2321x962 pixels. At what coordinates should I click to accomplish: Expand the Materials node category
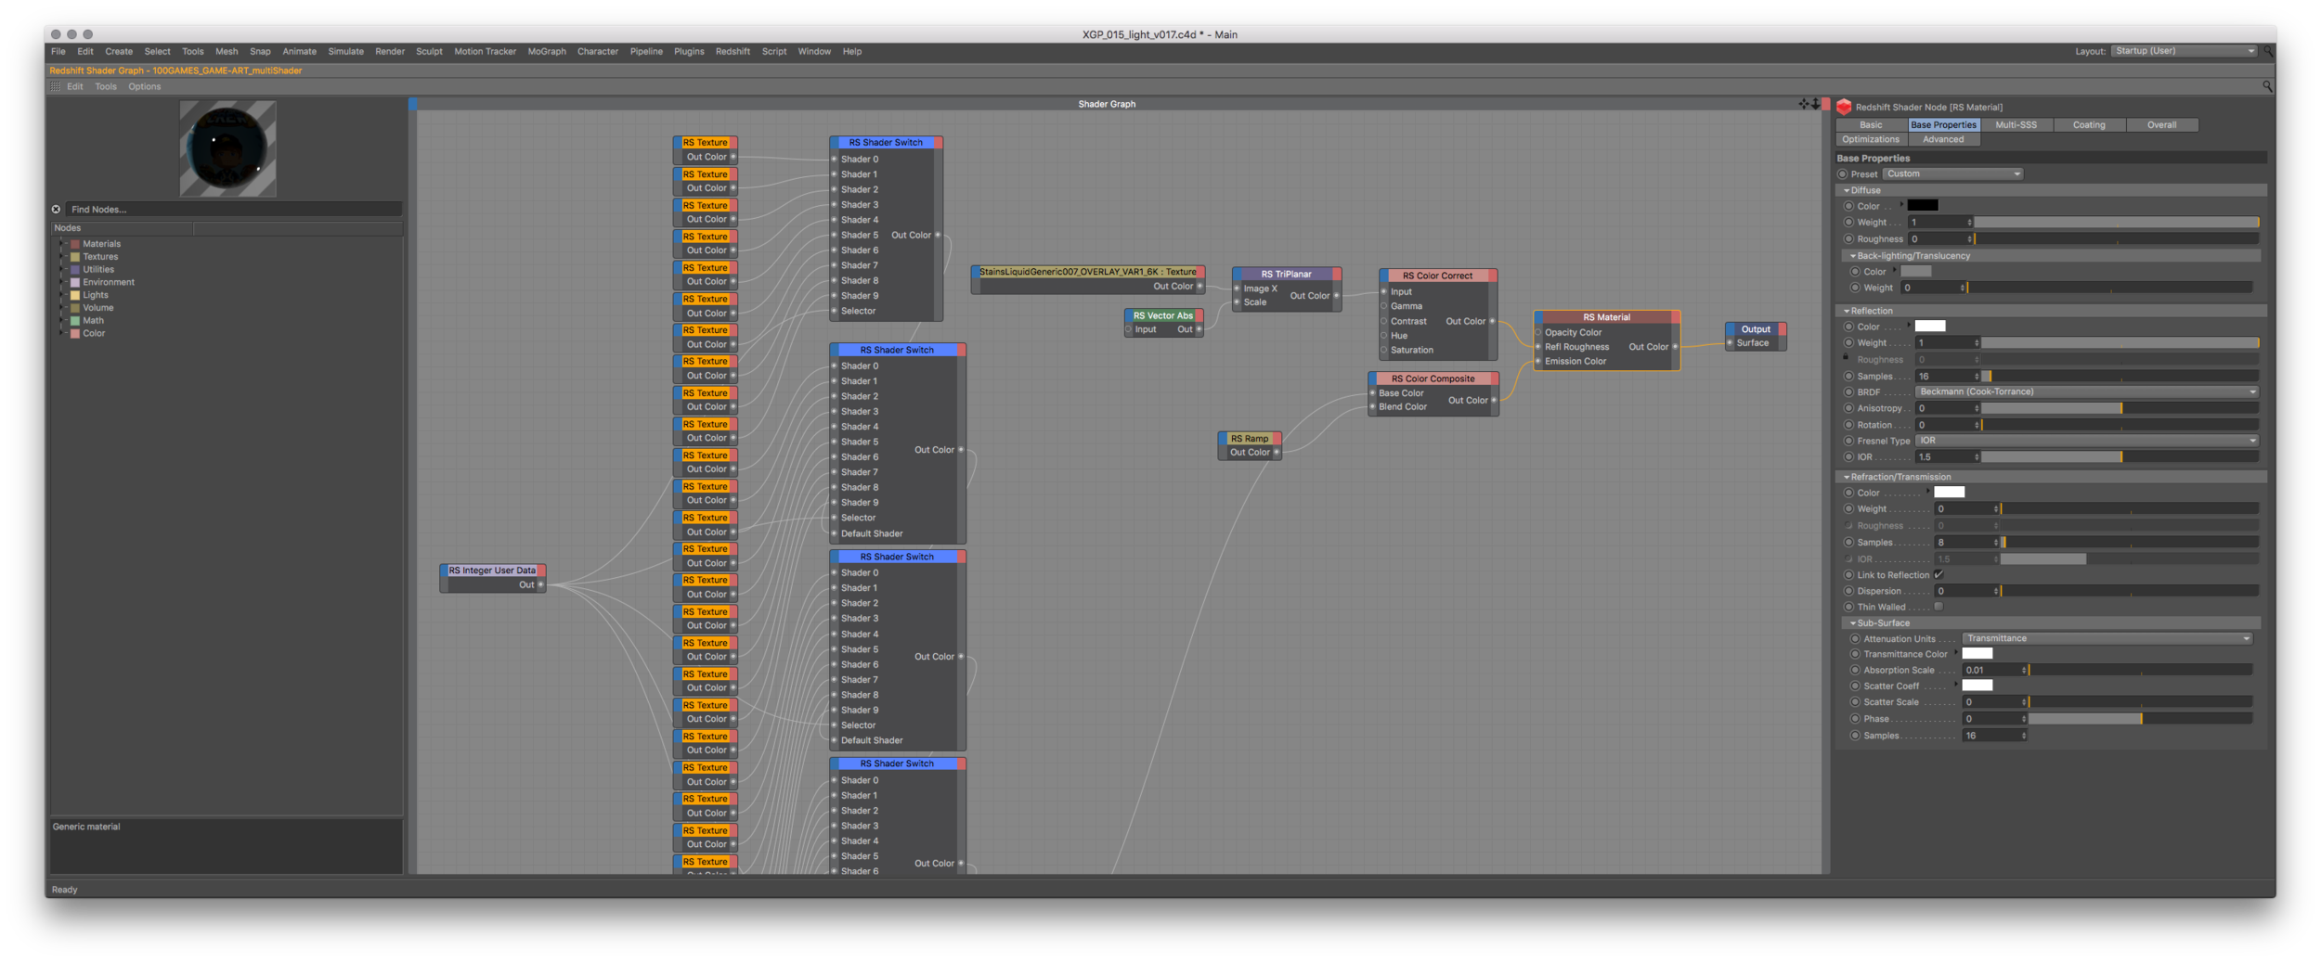pyautogui.click(x=63, y=244)
